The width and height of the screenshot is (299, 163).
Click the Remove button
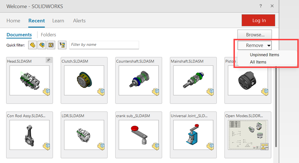click(x=255, y=46)
